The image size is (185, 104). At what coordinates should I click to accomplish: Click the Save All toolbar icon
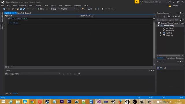(x=24, y=9)
